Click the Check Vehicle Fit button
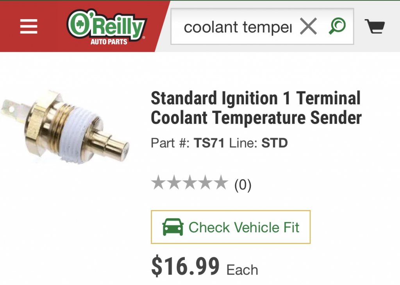Screen dimensions: 400x285 click(230, 227)
